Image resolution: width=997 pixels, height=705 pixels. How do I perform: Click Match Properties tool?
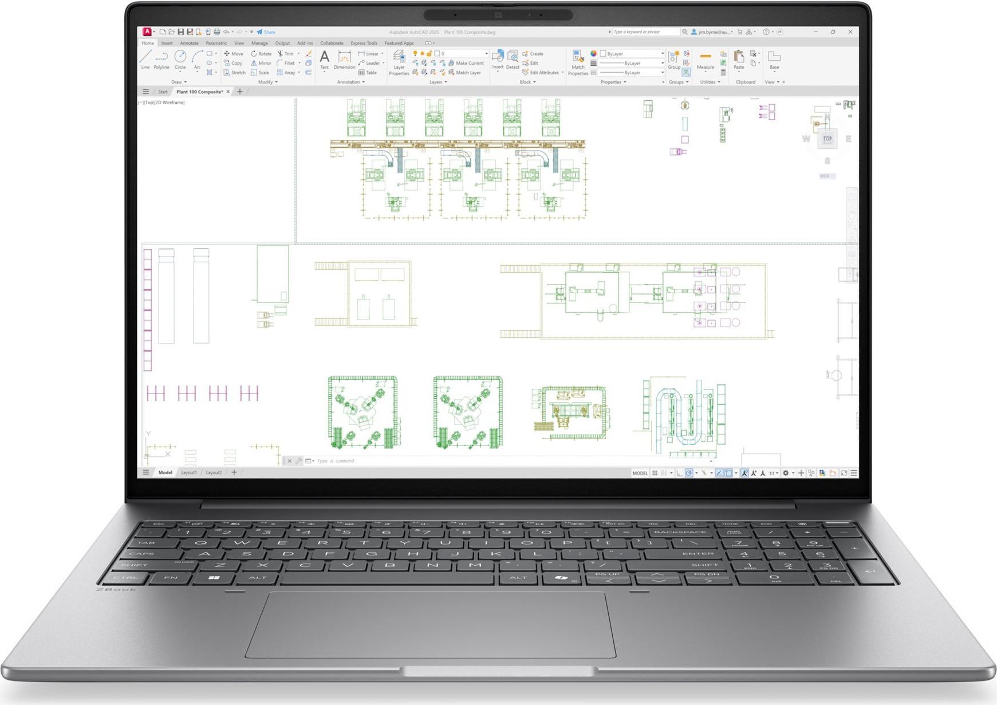coord(578,62)
